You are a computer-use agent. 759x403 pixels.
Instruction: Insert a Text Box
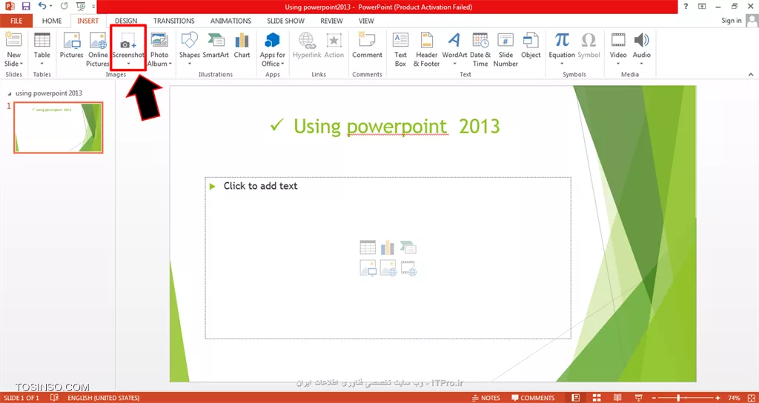pos(400,50)
